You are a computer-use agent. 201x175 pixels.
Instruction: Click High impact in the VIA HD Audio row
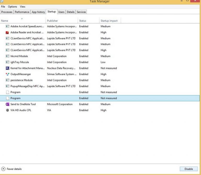click(x=103, y=110)
